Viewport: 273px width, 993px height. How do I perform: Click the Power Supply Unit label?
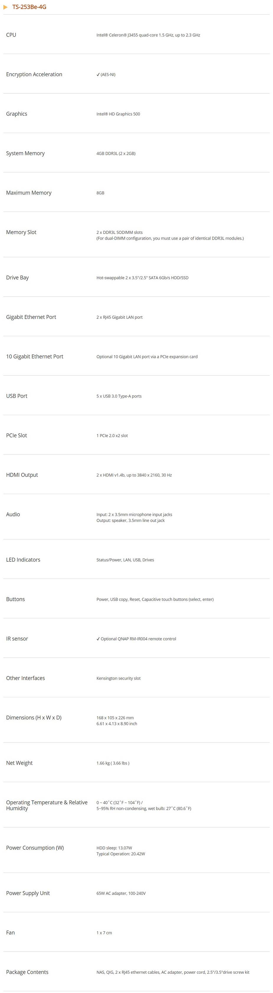coord(28,893)
